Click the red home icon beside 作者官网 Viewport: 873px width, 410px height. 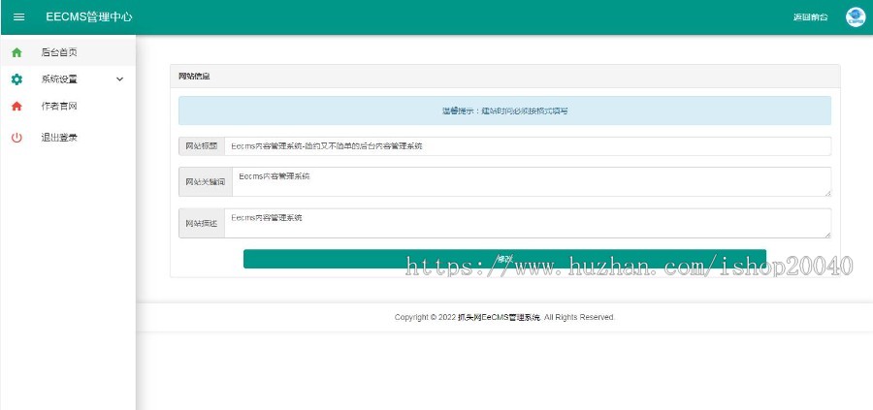tap(16, 107)
